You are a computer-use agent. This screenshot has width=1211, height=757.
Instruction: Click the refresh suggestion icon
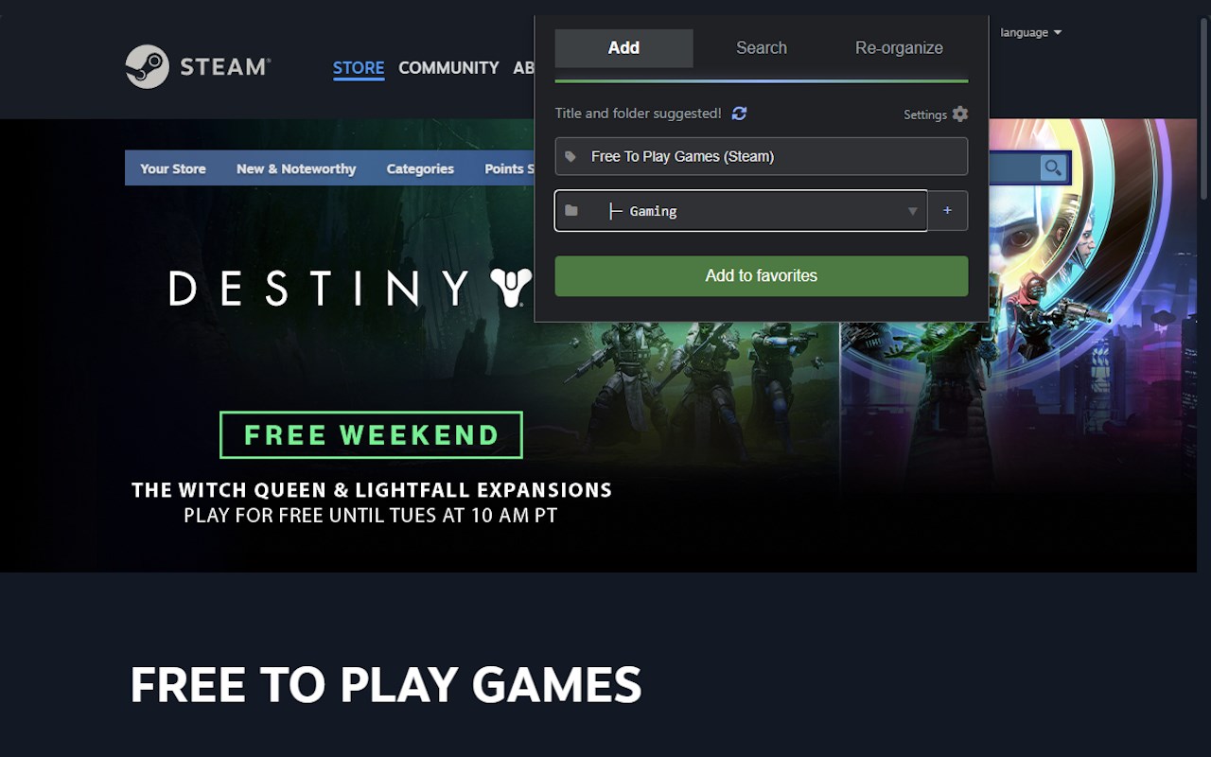point(740,114)
